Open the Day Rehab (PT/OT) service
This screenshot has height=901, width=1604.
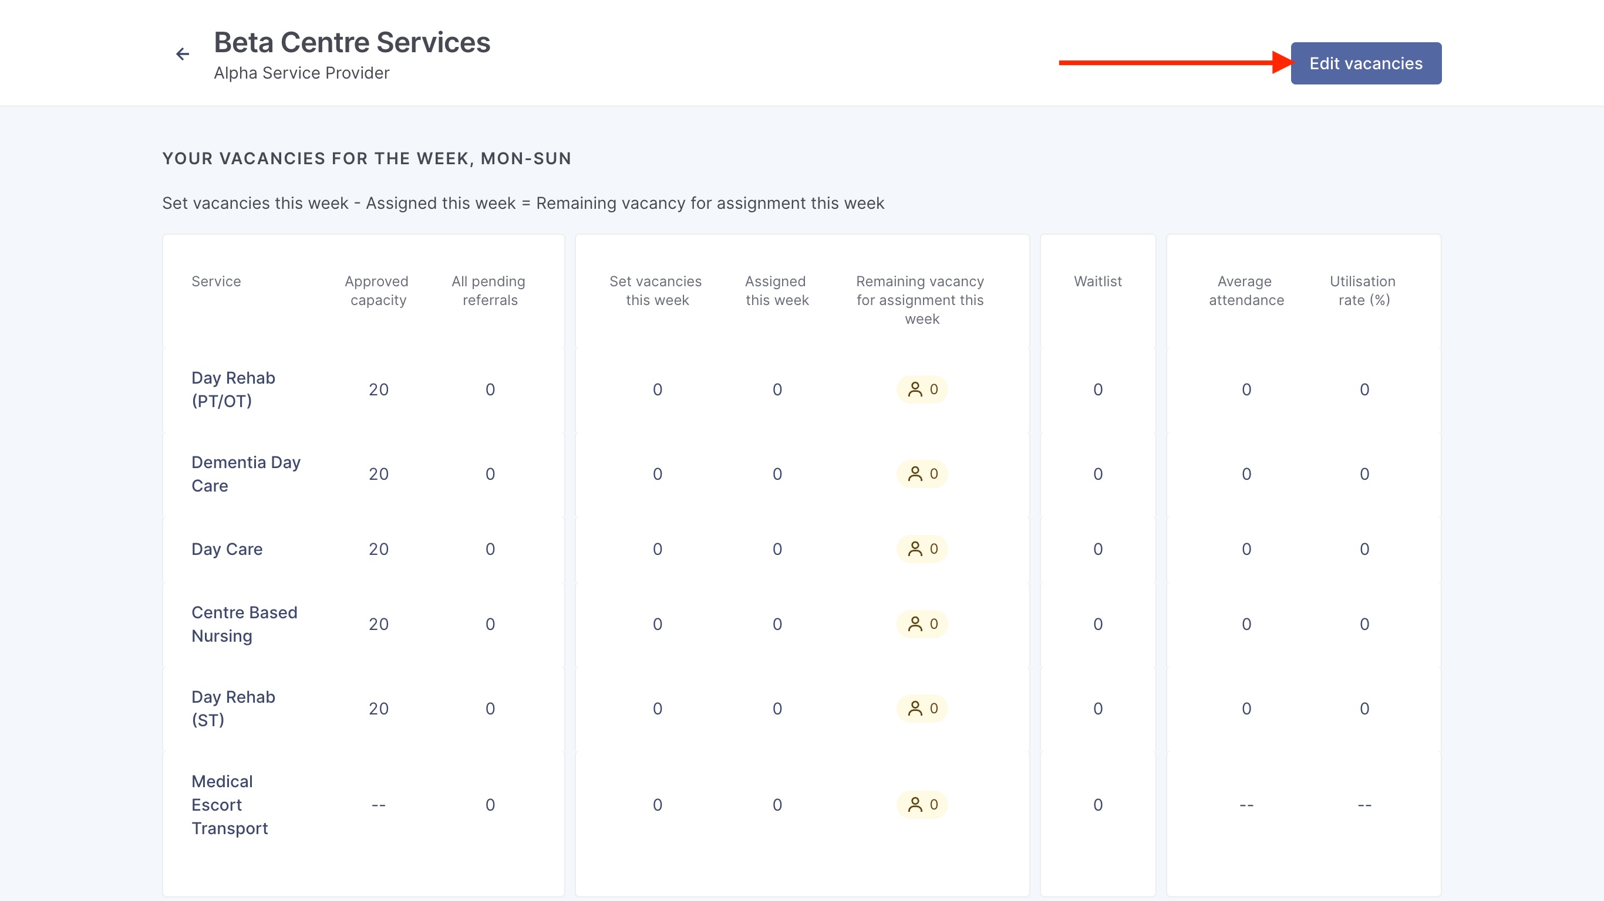[x=233, y=389]
